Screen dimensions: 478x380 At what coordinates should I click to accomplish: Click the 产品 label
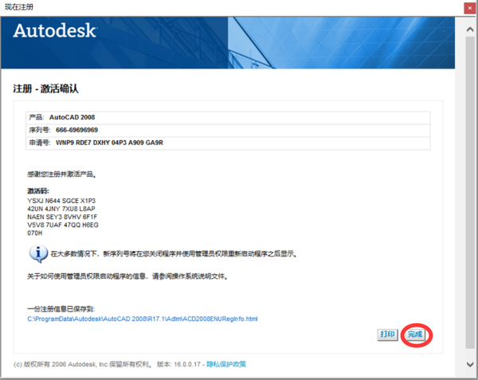click(x=37, y=117)
